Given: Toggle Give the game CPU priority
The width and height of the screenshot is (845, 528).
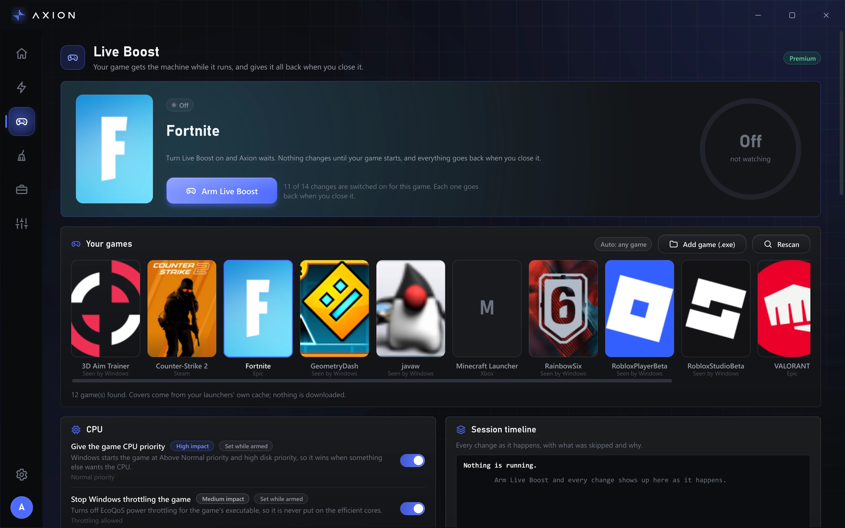Looking at the screenshot, I should point(412,461).
